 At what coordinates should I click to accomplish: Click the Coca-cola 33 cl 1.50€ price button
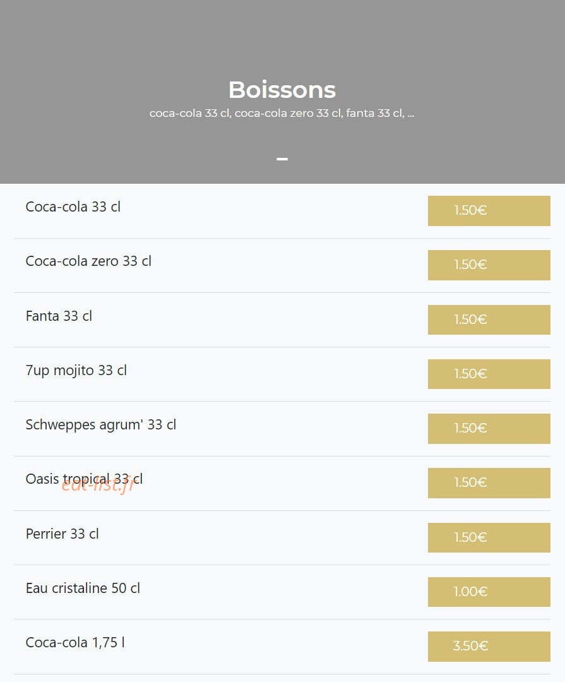pos(489,210)
